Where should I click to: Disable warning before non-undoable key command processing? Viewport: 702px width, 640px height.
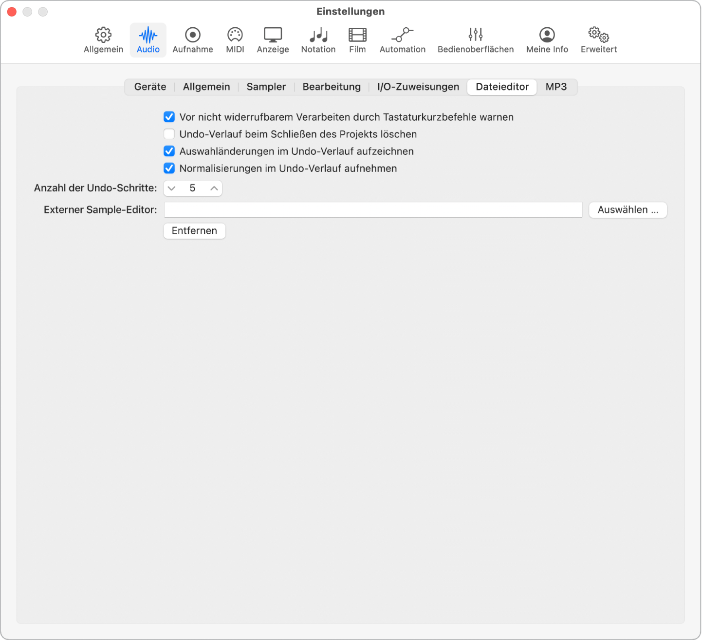click(x=169, y=117)
